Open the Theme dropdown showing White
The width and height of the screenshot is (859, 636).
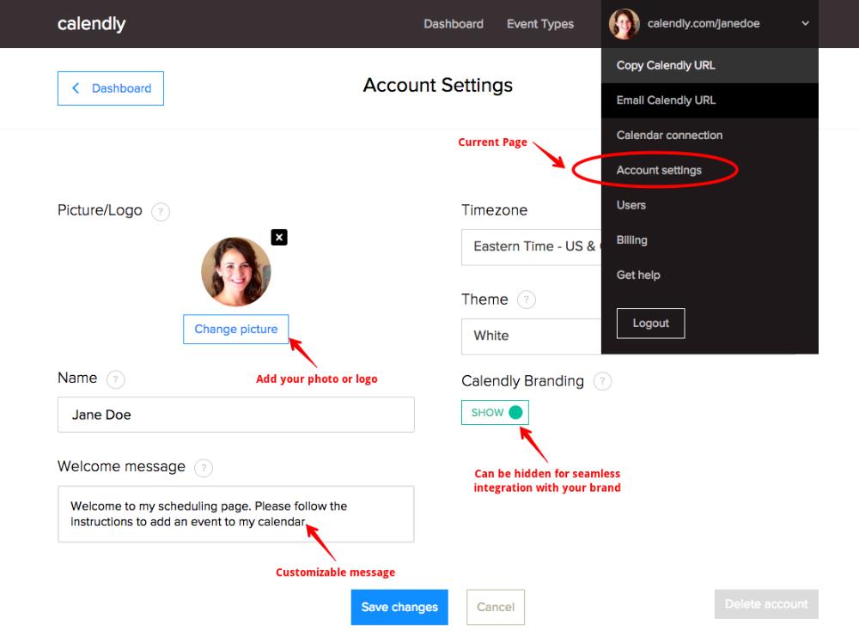[531, 336]
